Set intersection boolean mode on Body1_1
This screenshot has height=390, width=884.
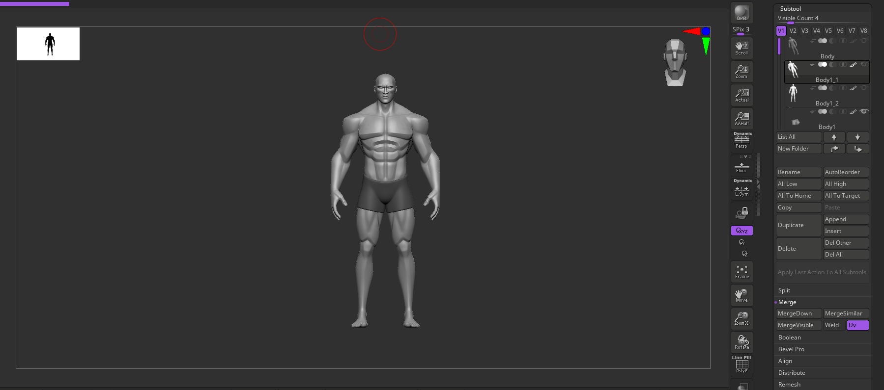pos(843,64)
